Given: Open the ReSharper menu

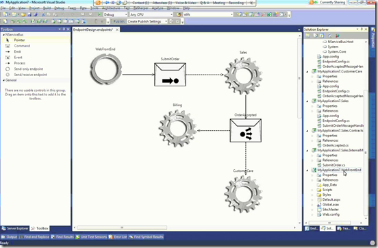Looking at the screenshot, I should tap(141, 8).
